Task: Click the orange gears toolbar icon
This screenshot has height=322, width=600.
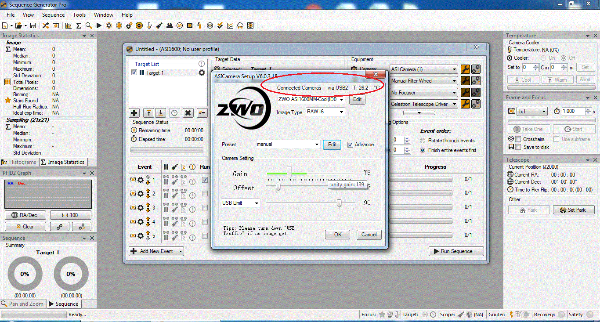Action: 129,25
